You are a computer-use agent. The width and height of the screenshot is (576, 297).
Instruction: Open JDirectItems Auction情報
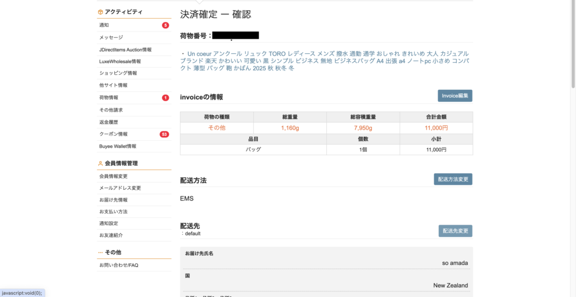125,49
